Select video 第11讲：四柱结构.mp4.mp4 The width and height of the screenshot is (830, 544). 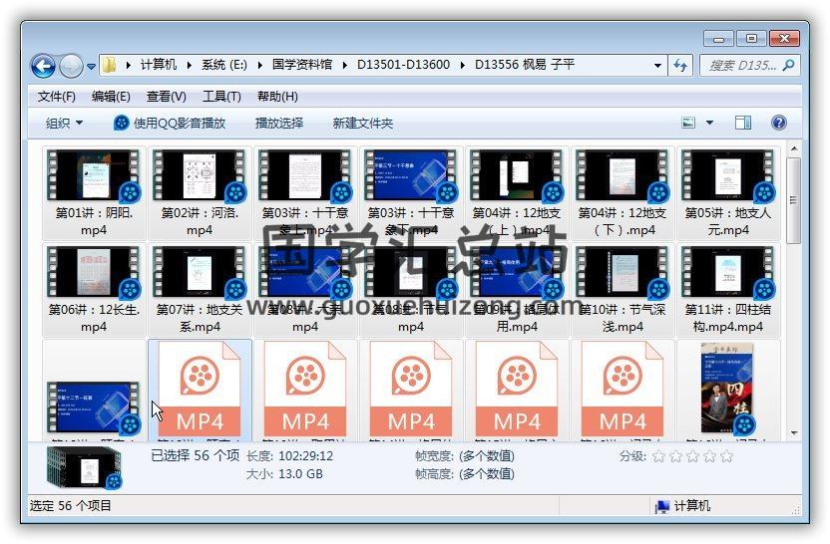(x=728, y=290)
